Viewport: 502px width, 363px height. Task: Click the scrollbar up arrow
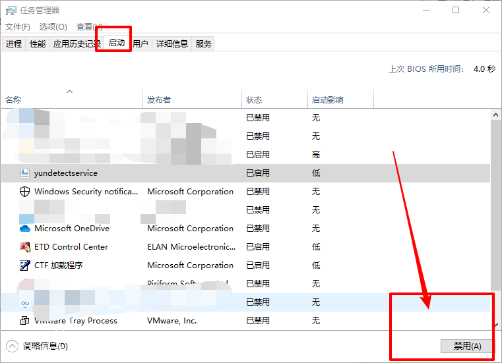495,115
